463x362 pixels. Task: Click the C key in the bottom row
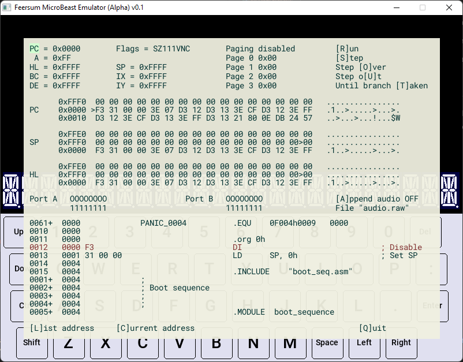[x=143, y=344]
